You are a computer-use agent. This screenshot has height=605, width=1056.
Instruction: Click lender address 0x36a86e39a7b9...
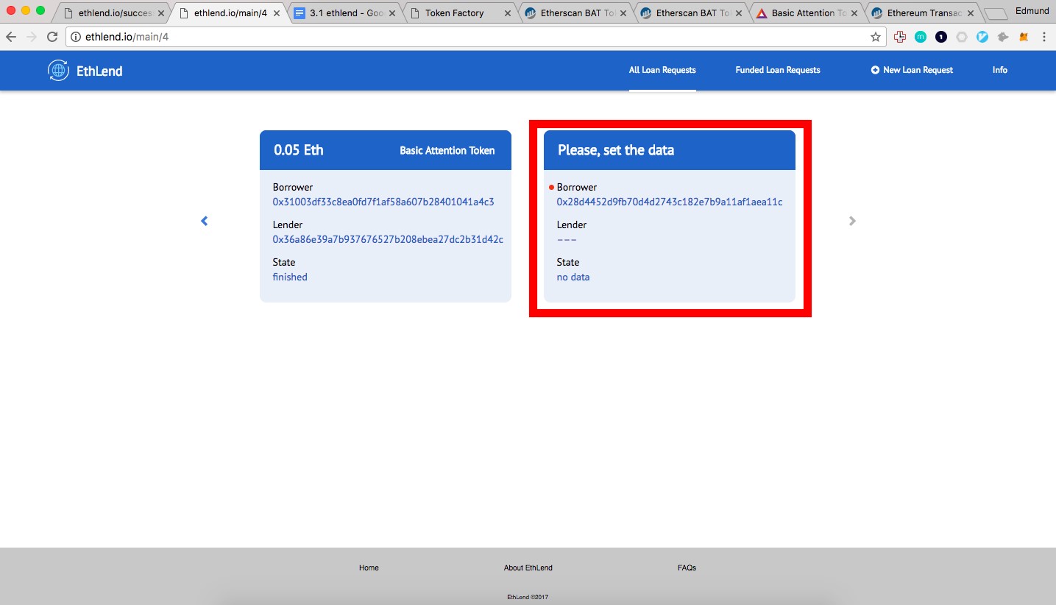[388, 239]
